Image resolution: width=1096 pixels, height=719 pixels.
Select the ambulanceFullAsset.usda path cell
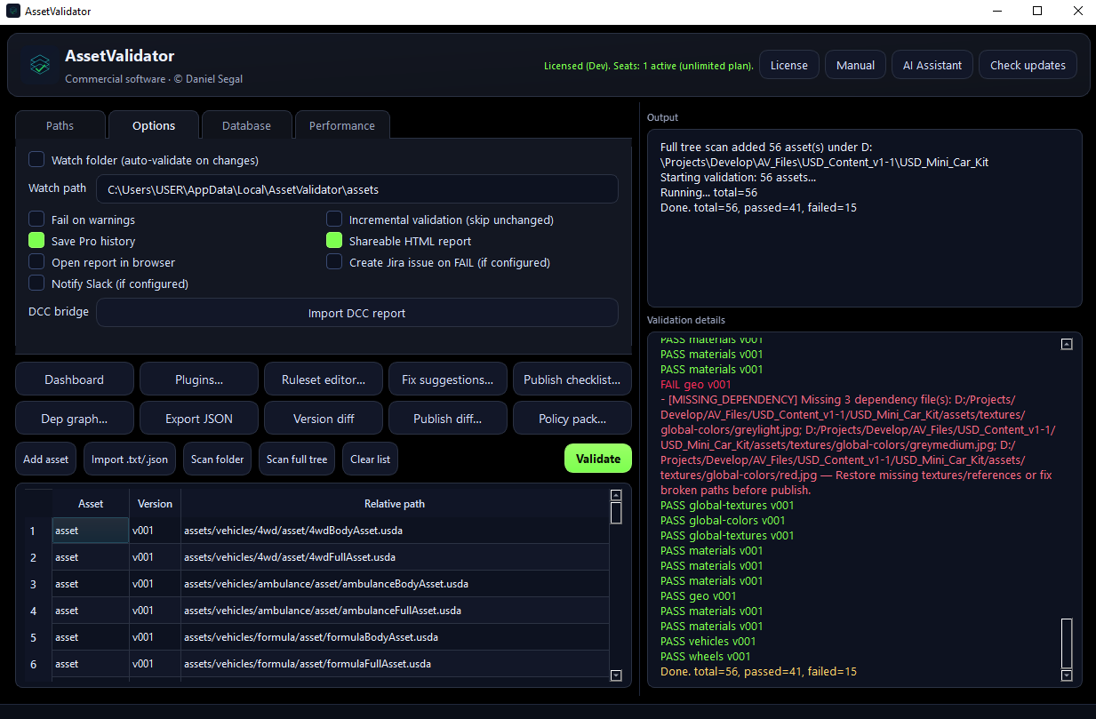[x=395, y=611]
